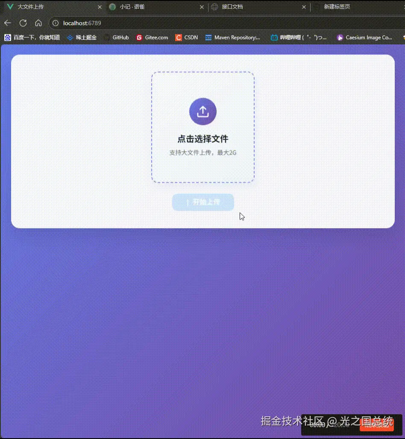Click the browser back arrow
The width and height of the screenshot is (405, 439).
pyautogui.click(x=8, y=23)
